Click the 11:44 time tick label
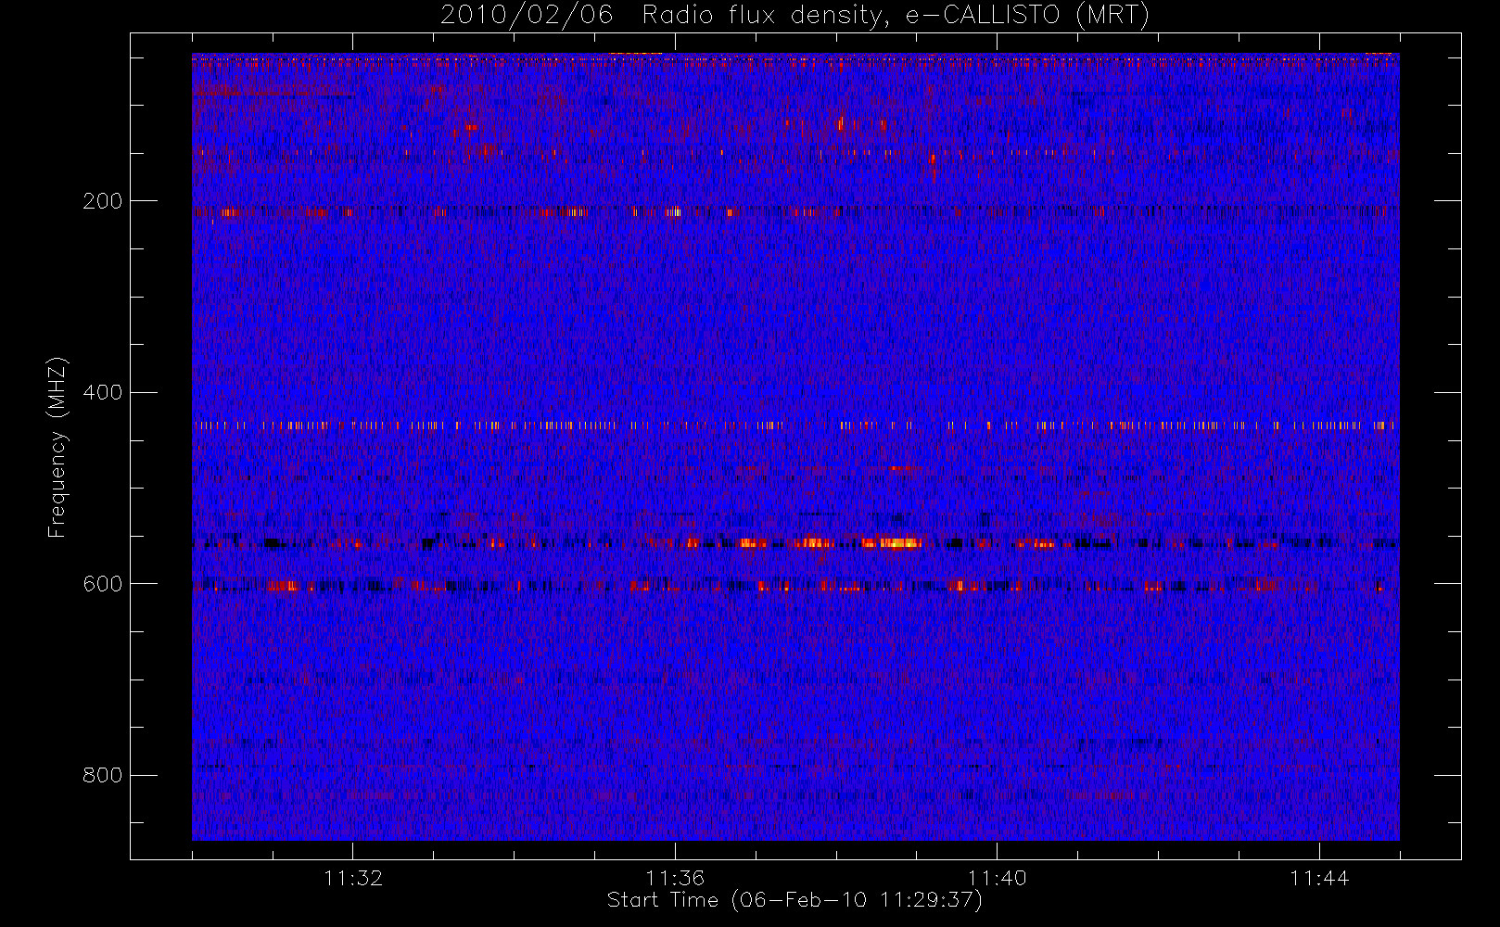Image resolution: width=1500 pixels, height=927 pixels. [1319, 878]
